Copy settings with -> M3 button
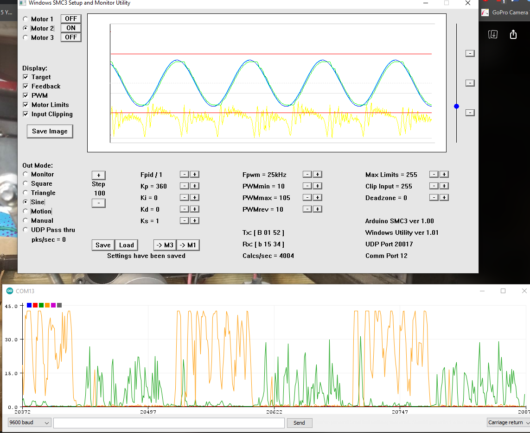 click(x=165, y=245)
